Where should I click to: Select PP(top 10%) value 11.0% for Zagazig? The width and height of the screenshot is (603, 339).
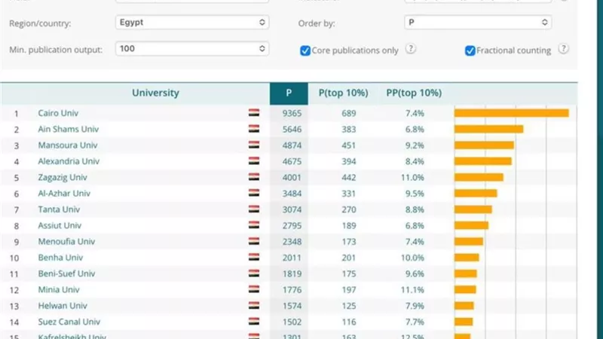tap(412, 178)
